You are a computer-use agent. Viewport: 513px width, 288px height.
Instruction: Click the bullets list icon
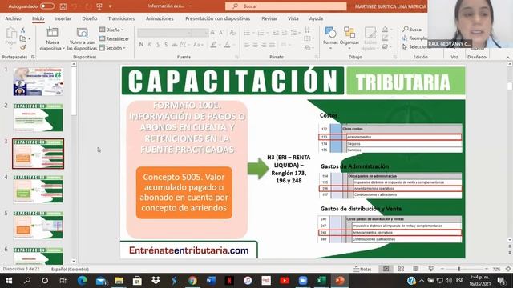pos(247,33)
